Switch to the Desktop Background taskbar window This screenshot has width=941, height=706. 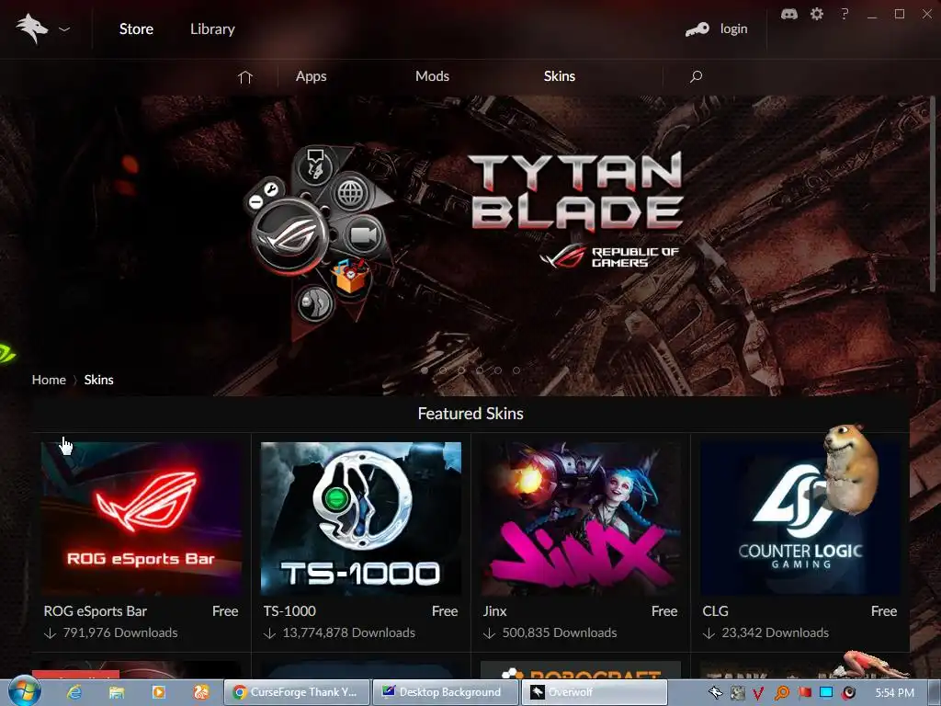pos(446,692)
